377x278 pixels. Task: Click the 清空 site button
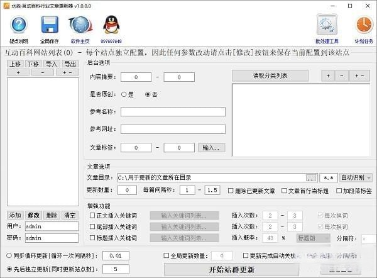(70, 215)
